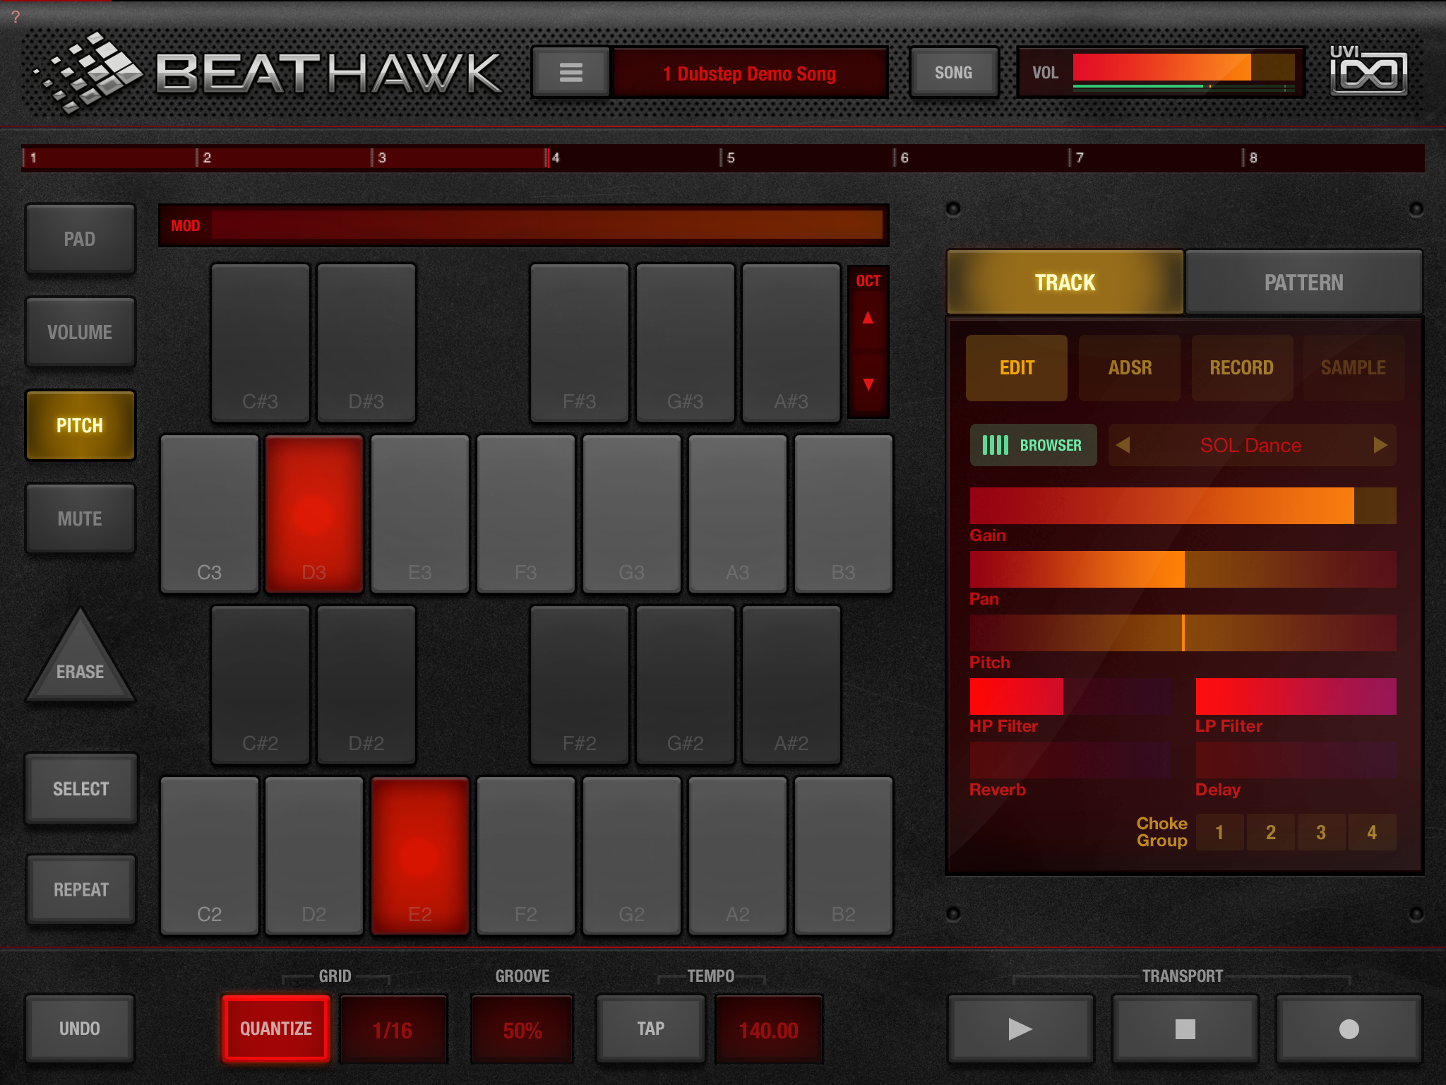Select next instrument with right arrow
Screen dimensions: 1446x1085
coord(1380,445)
